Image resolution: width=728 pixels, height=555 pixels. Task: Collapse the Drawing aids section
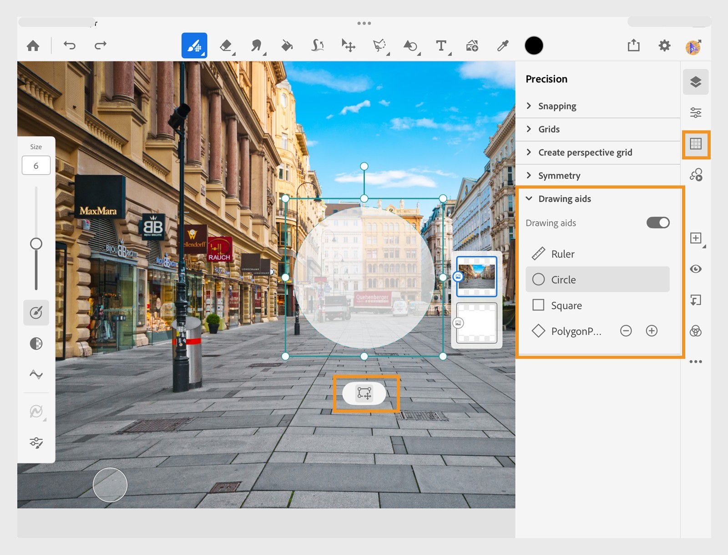(x=598, y=199)
